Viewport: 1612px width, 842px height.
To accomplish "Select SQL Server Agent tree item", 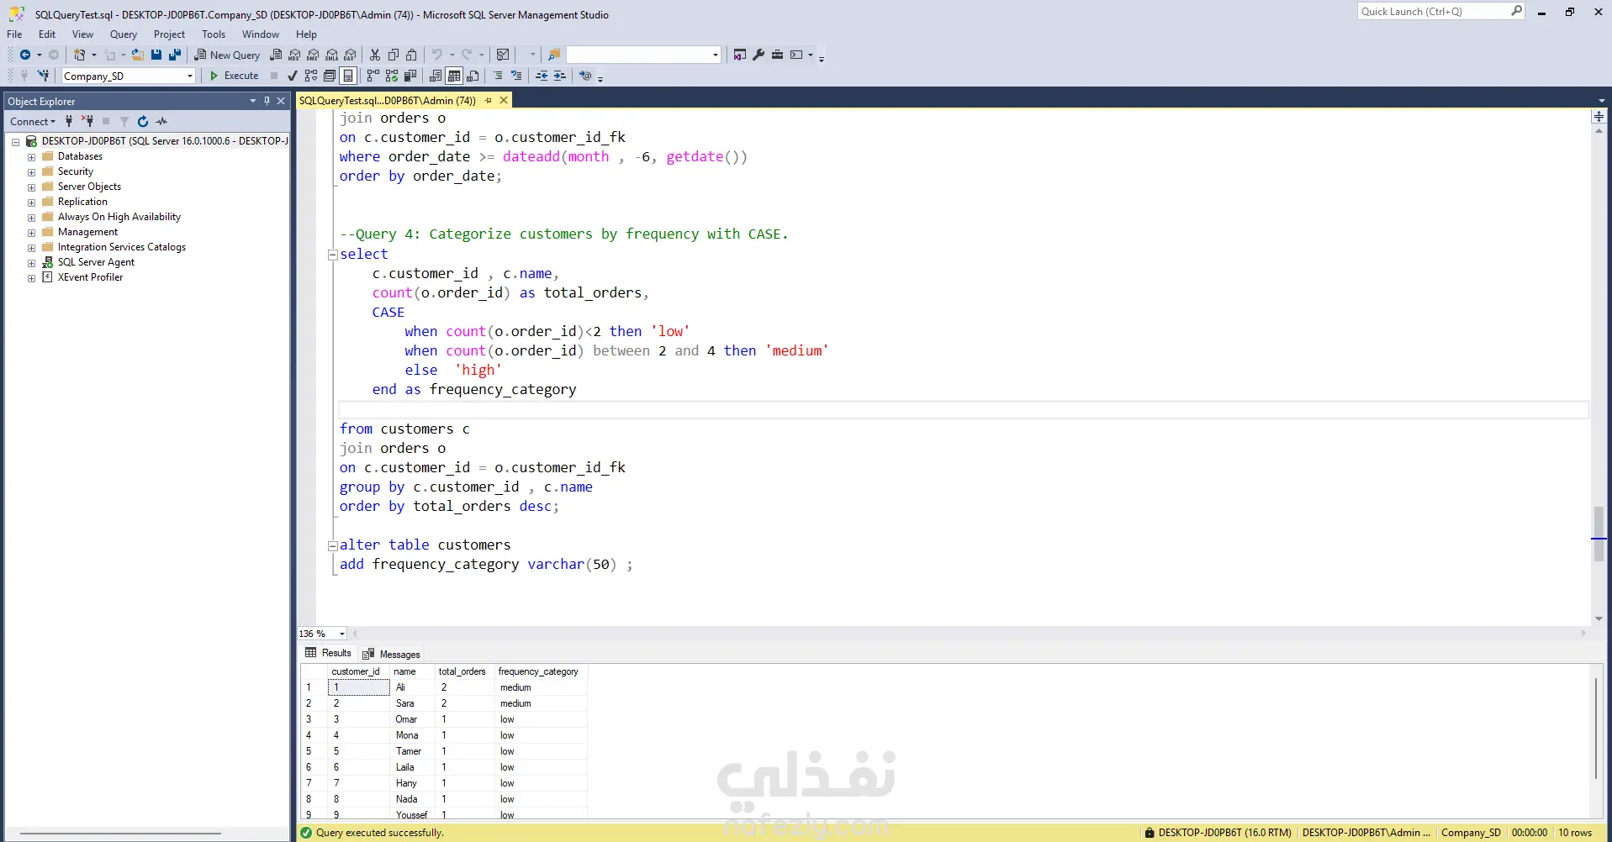I will coord(96,262).
